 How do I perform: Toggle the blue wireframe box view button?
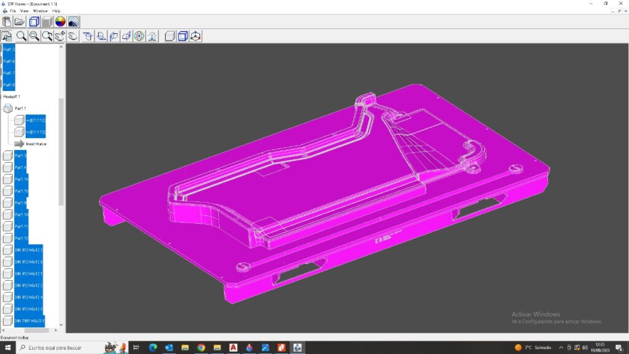coord(183,36)
